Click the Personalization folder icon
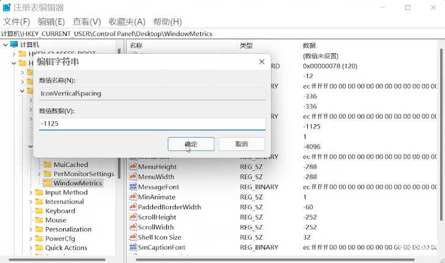Viewport: 445px width, 263px height. coord(39,229)
